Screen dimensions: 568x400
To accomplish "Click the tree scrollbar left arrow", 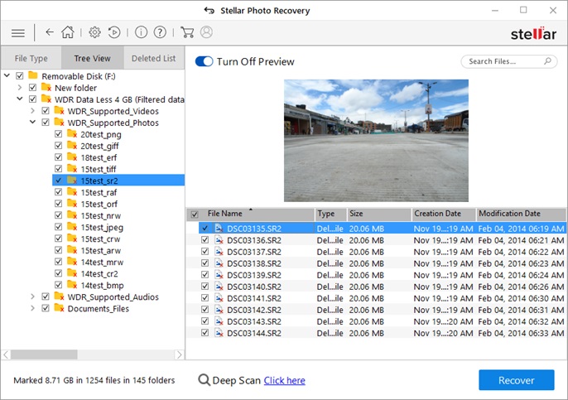I will point(6,354).
